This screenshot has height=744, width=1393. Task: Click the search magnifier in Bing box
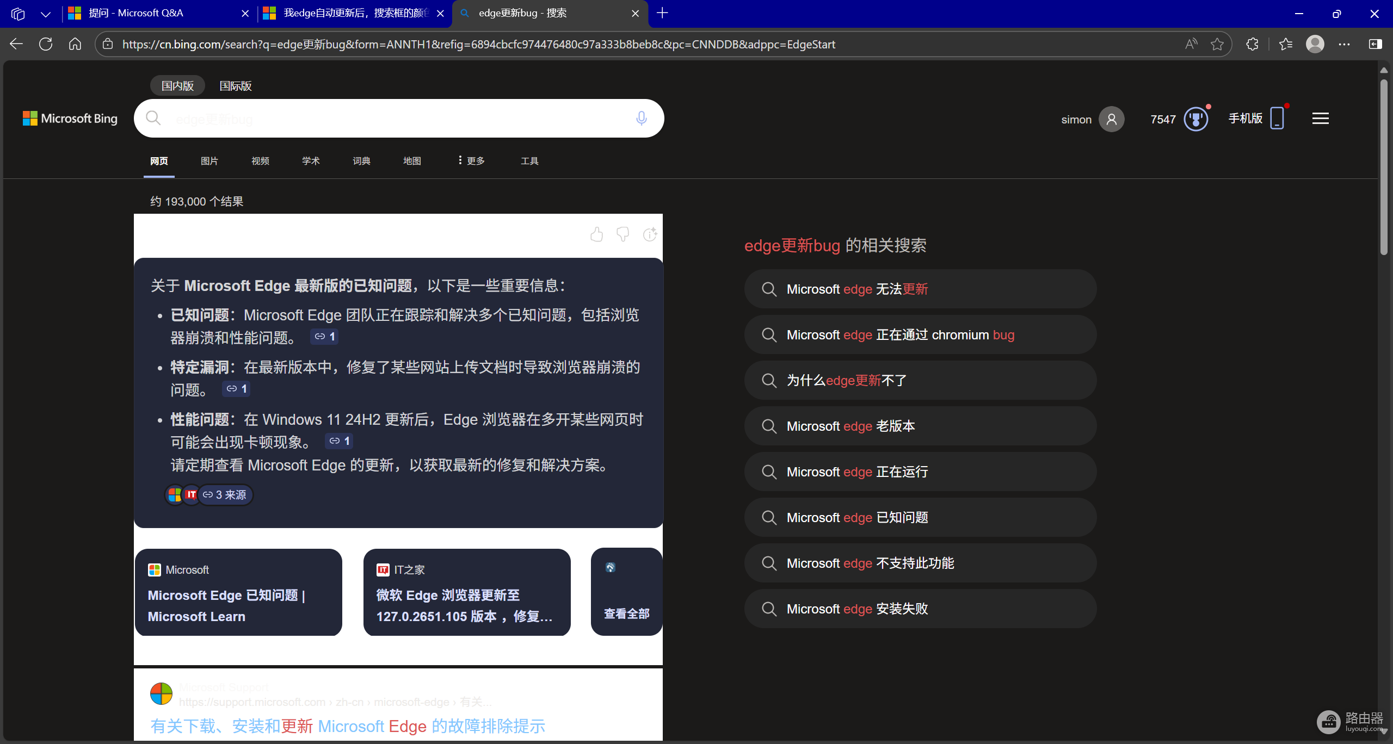[x=153, y=118]
